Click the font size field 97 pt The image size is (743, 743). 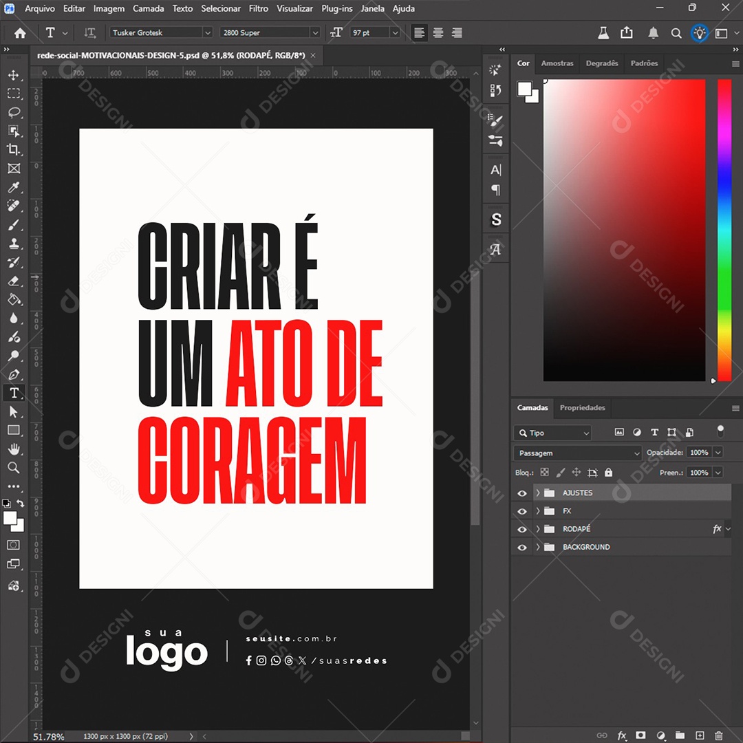(369, 33)
